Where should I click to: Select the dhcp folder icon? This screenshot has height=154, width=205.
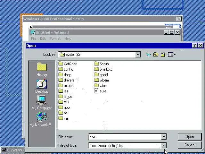click(61, 75)
